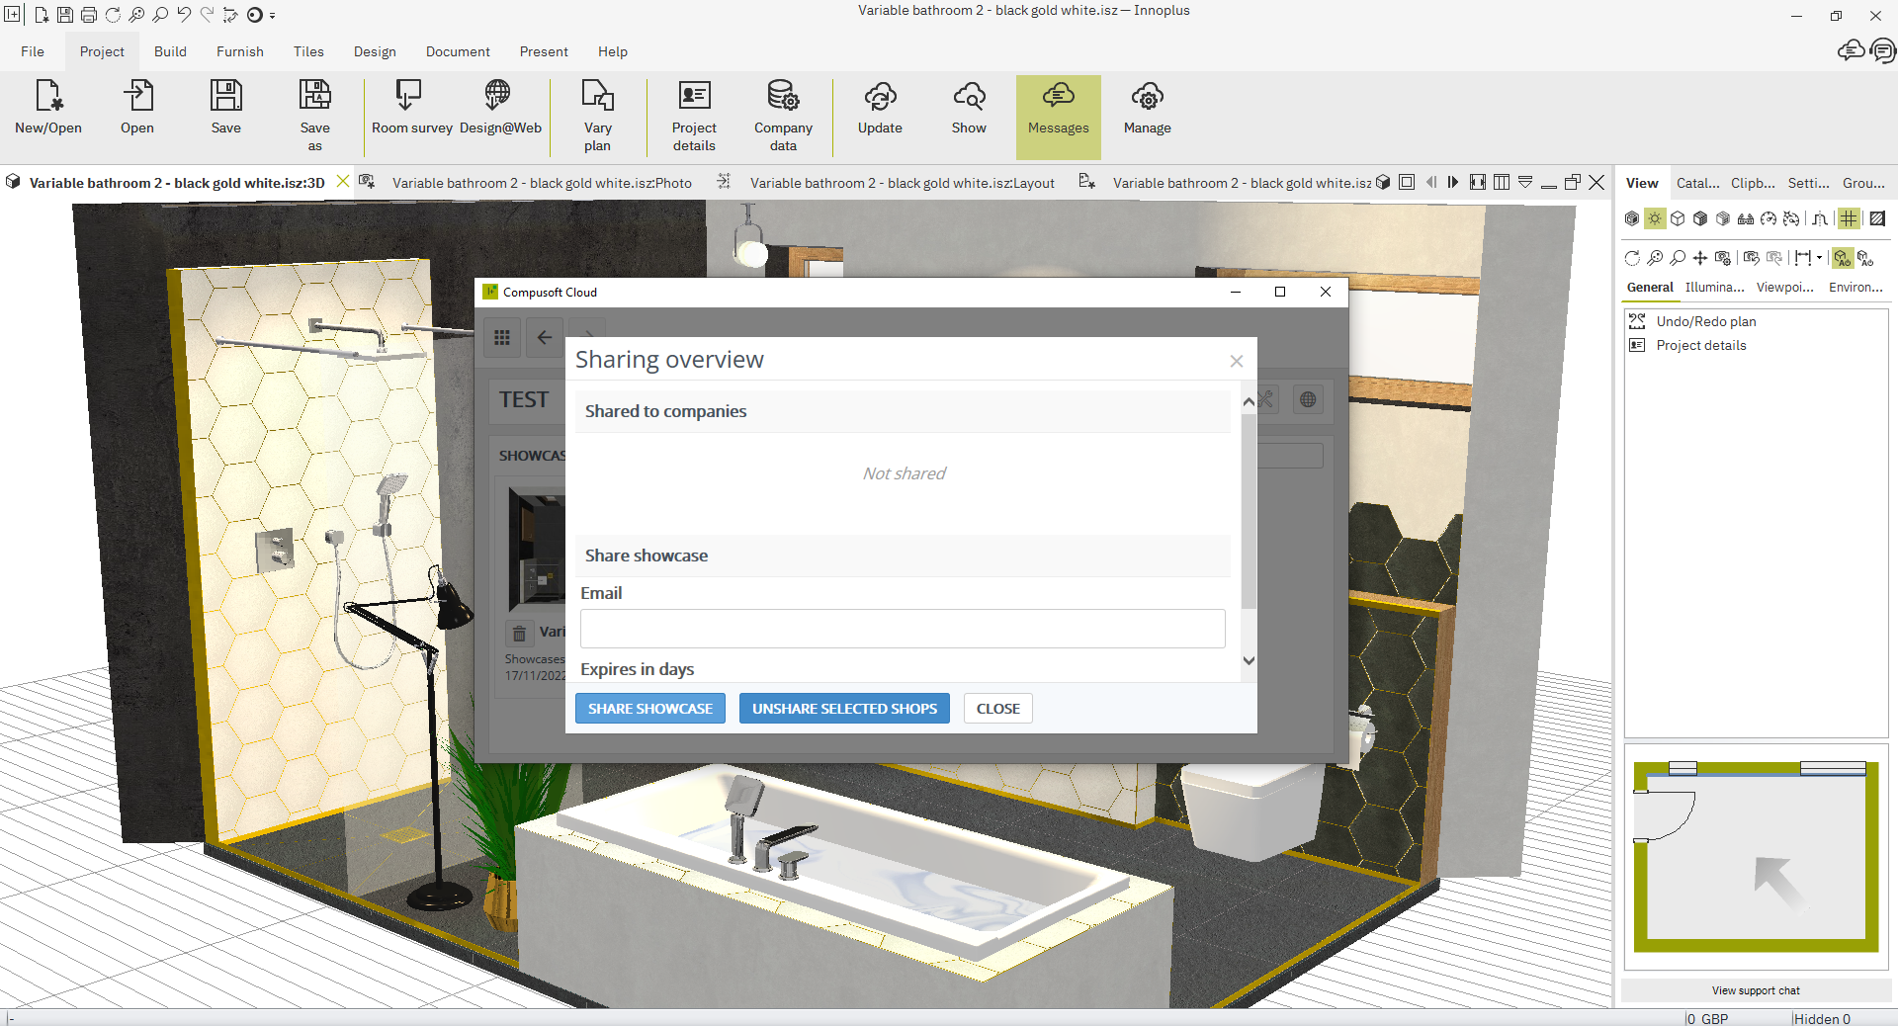Open Company data in the ribbon
This screenshot has width=1898, height=1026.
click(783, 117)
